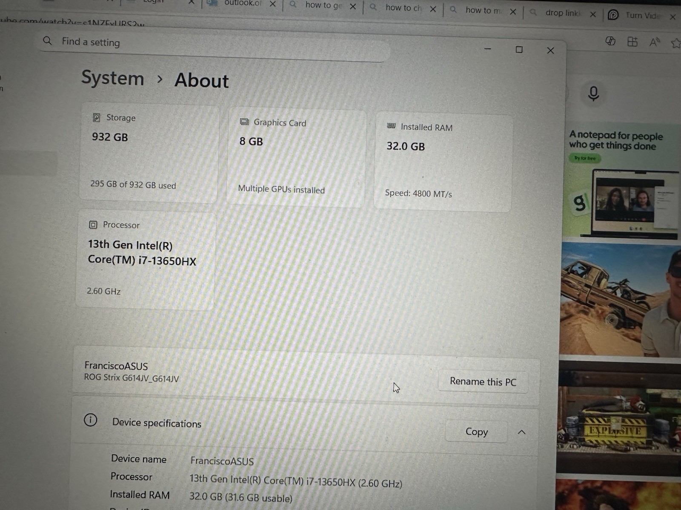681x510 pixels.
Task: Open the Storage card showing 932 GB
Action: pyautogui.click(x=149, y=152)
